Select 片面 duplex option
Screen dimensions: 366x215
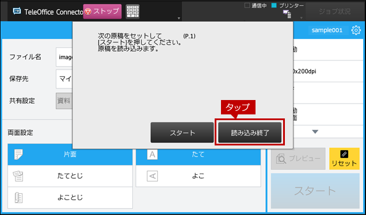[70, 155]
